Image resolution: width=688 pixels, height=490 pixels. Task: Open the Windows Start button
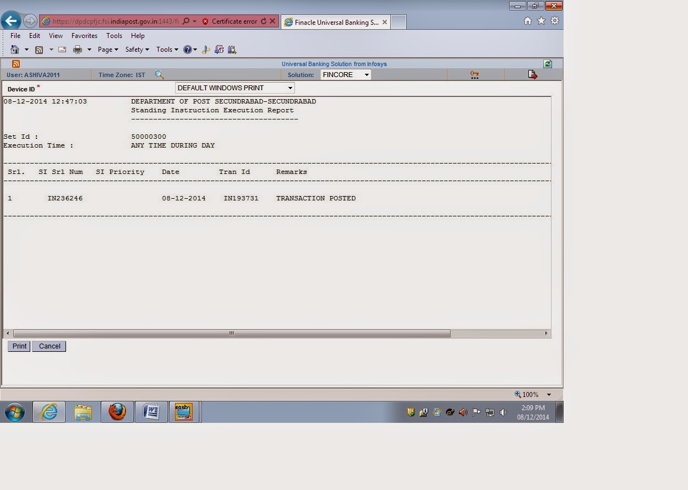[15, 412]
